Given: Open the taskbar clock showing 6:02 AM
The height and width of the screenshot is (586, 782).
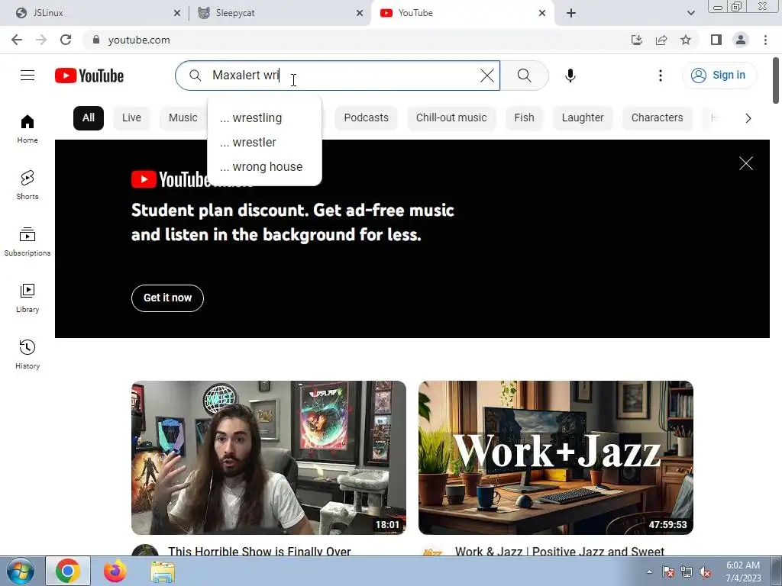Looking at the screenshot, I should [x=743, y=572].
